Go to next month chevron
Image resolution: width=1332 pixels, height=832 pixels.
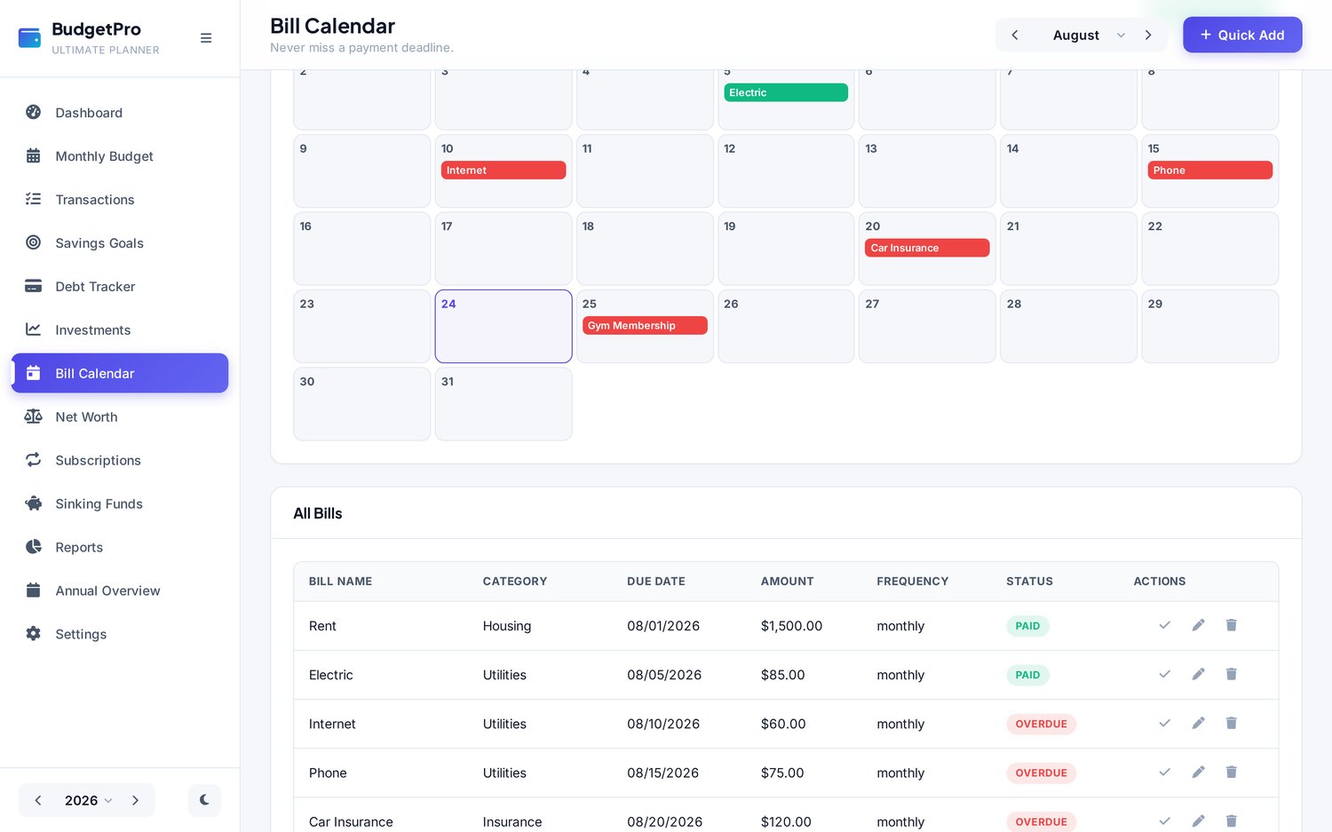tap(1148, 35)
